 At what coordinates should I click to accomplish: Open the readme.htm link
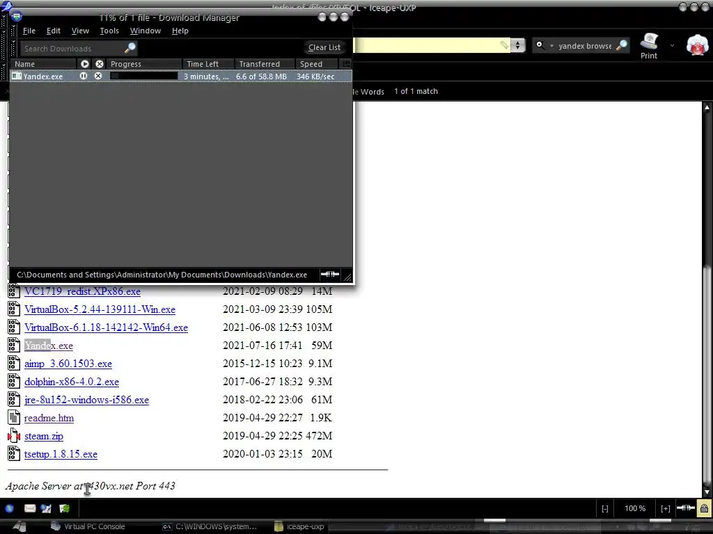tap(49, 418)
